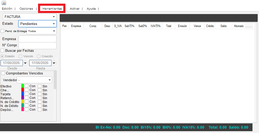Viewport: 259px width, 133px height.
Task: Check the Depósi... Sin checkbox
Action: (x=40, y=110)
